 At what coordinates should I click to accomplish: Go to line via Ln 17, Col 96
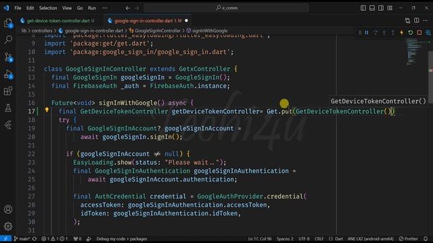[260, 239]
